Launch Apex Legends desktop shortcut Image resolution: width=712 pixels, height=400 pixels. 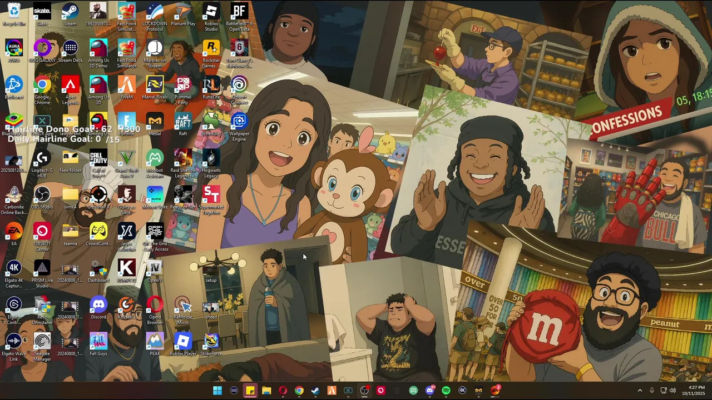(70, 91)
